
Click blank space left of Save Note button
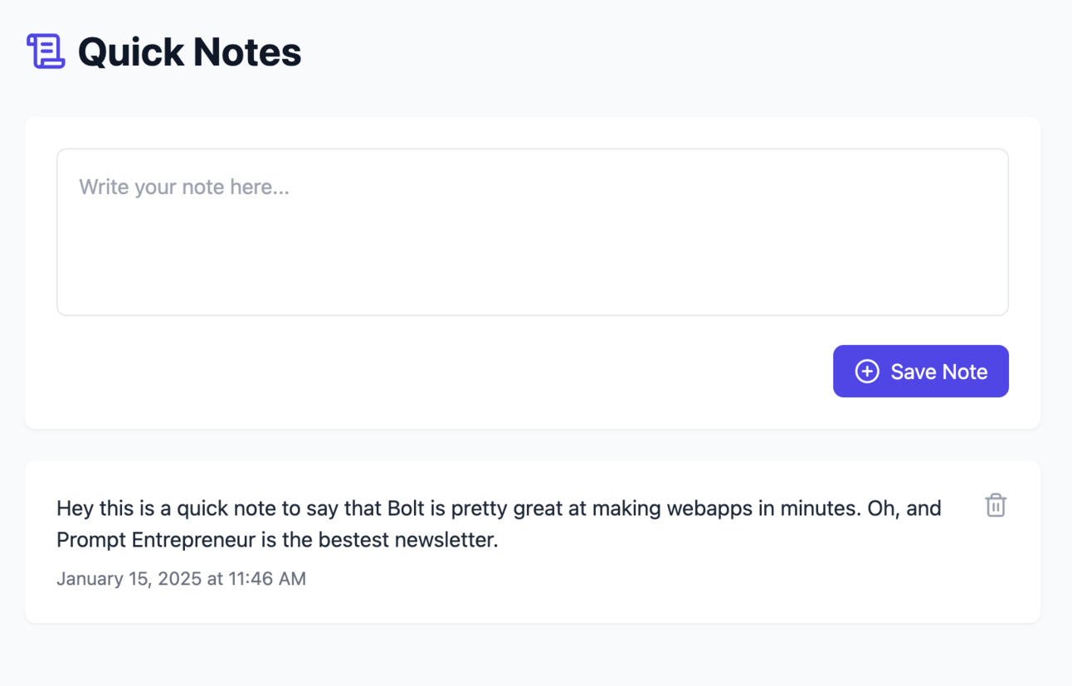pos(498,372)
